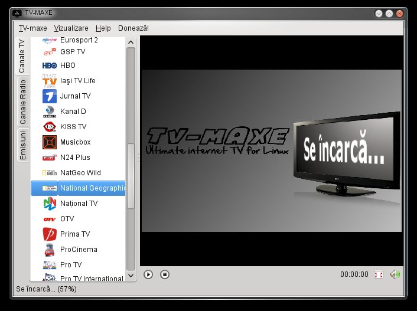Start playback with the play button
The height and width of the screenshot is (311, 417).
(148, 274)
